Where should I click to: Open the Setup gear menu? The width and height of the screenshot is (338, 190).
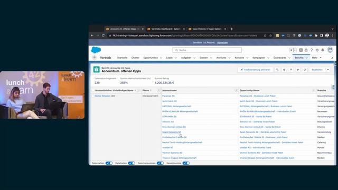click(x=317, y=50)
